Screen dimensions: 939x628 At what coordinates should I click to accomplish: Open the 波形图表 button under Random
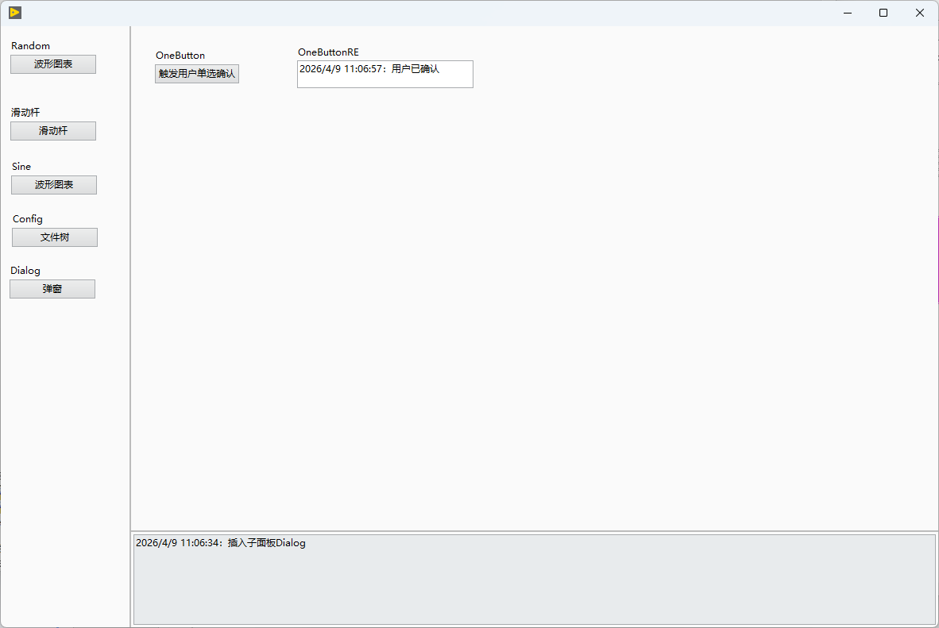(x=53, y=64)
